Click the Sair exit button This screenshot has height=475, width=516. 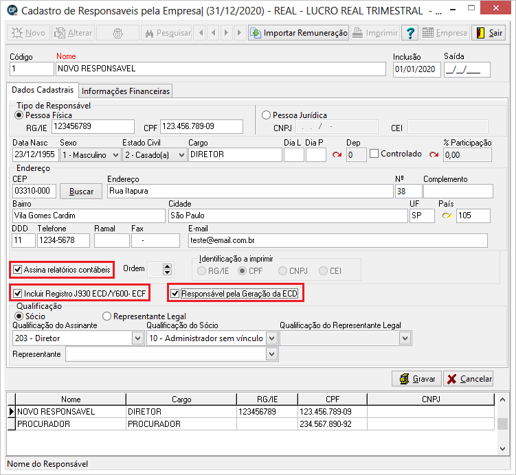[489, 33]
